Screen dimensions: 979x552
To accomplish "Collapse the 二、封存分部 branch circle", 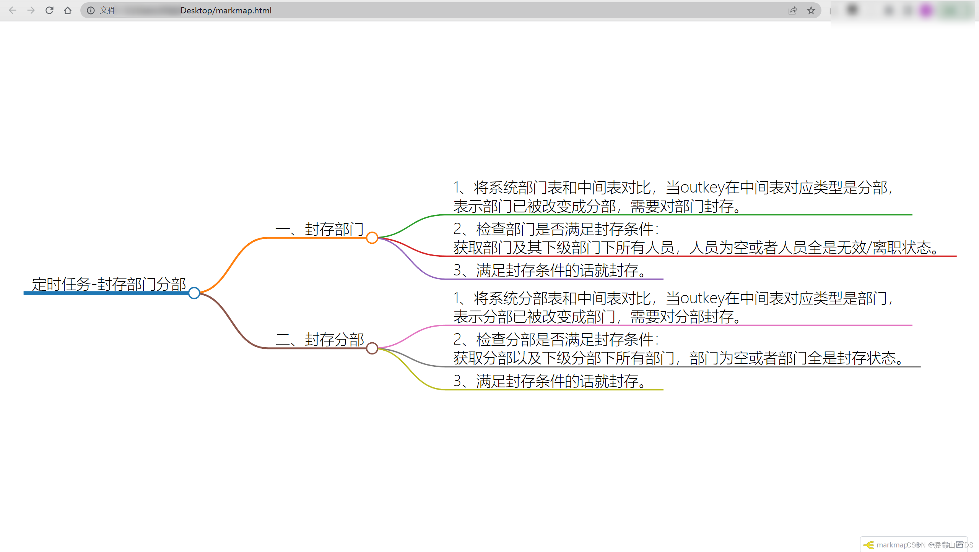I will (372, 348).
